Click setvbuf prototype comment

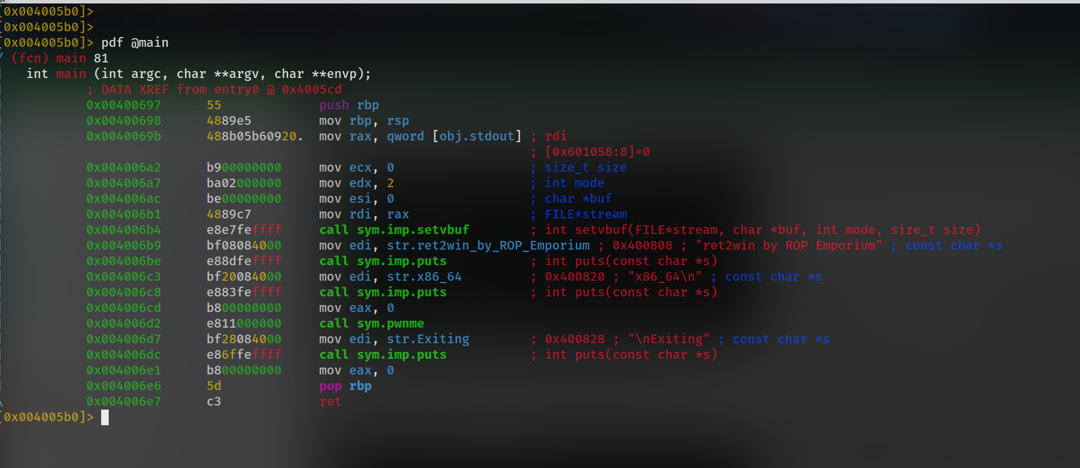click(763, 230)
